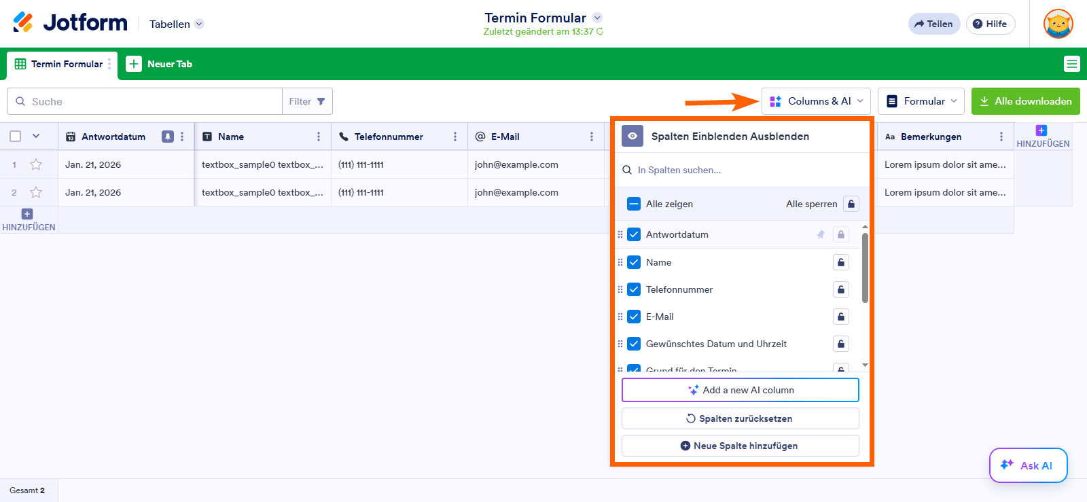Add a new tab with Neuer Tab
Screen dimensions: 1087x502
[160, 64]
